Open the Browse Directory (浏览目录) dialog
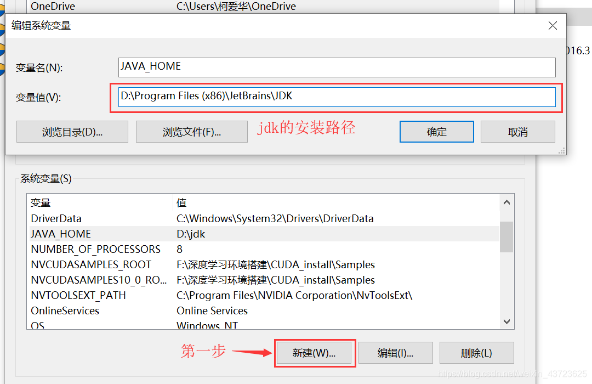The height and width of the screenshot is (384, 592). pyautogui.click(x=72, y=131)
